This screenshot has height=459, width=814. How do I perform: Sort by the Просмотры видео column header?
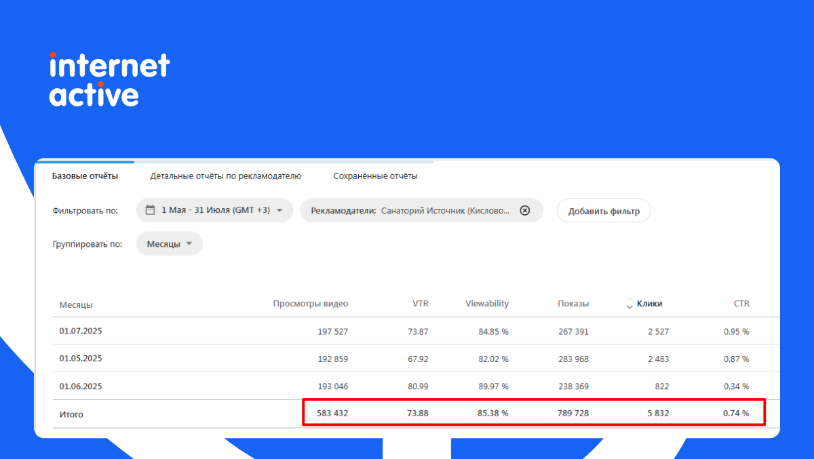(x=310, y=304)
